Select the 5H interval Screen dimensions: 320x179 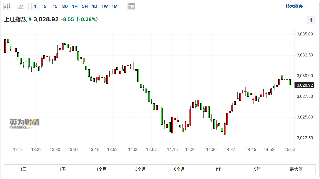coord(85,6)
